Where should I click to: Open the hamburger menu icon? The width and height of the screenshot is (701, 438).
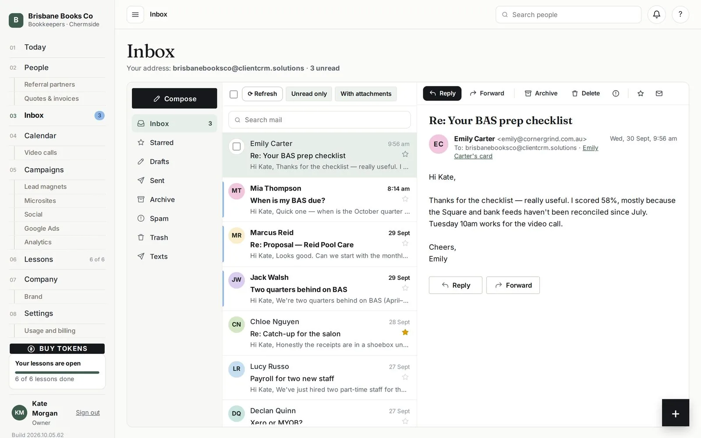tap(135, 14)
